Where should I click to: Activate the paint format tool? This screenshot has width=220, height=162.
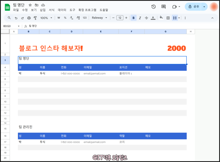click(35, 18)
